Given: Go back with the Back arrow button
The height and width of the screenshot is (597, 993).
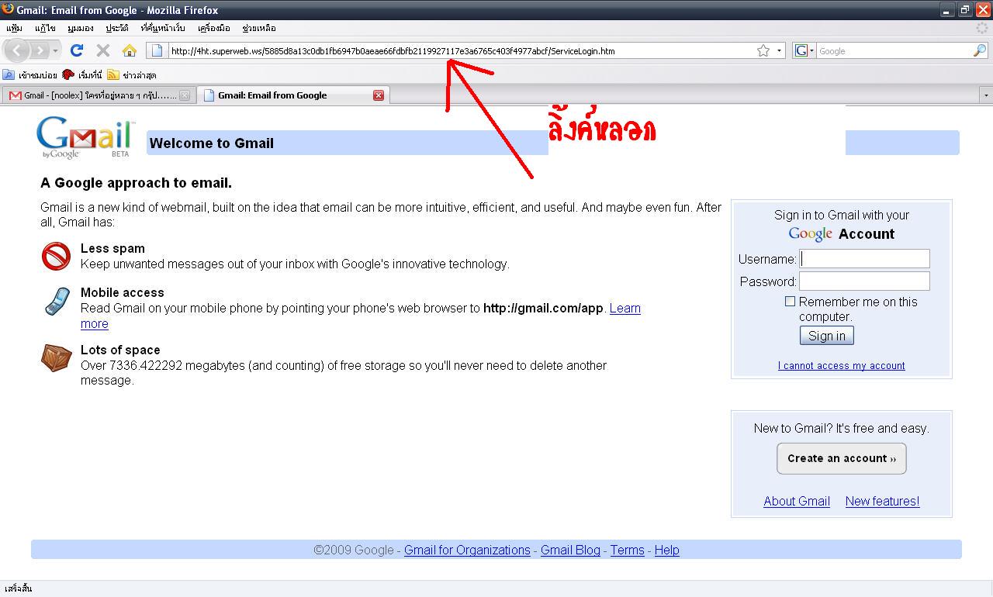Looking at the screenshot, I should [17, 50].
